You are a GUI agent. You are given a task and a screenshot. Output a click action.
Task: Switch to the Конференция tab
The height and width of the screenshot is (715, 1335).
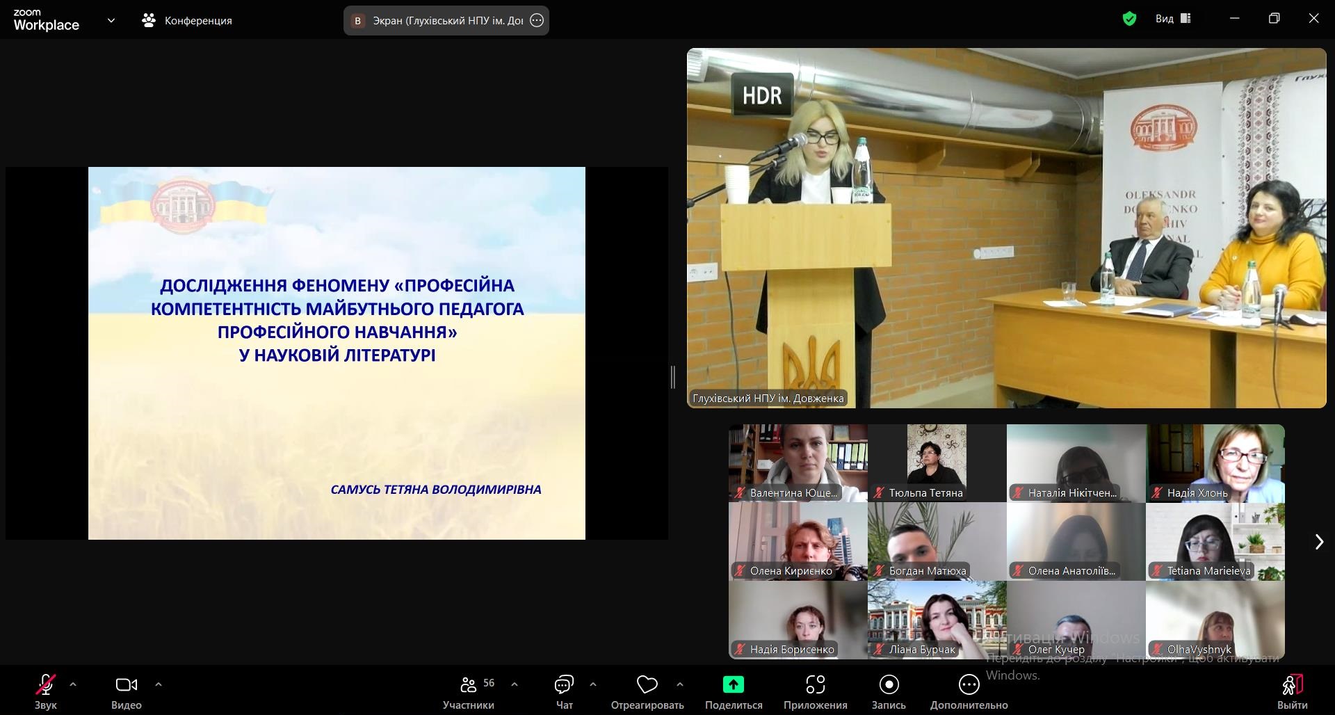187,21
